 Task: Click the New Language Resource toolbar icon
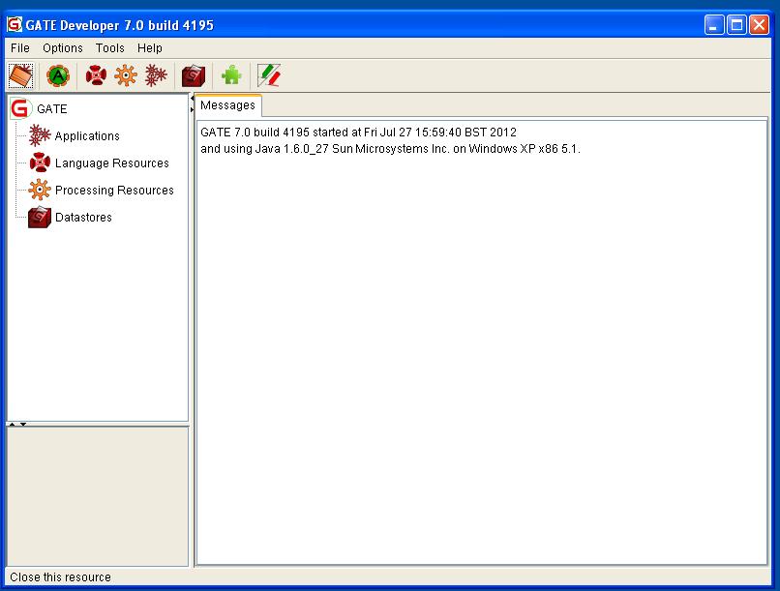[96, 75]
